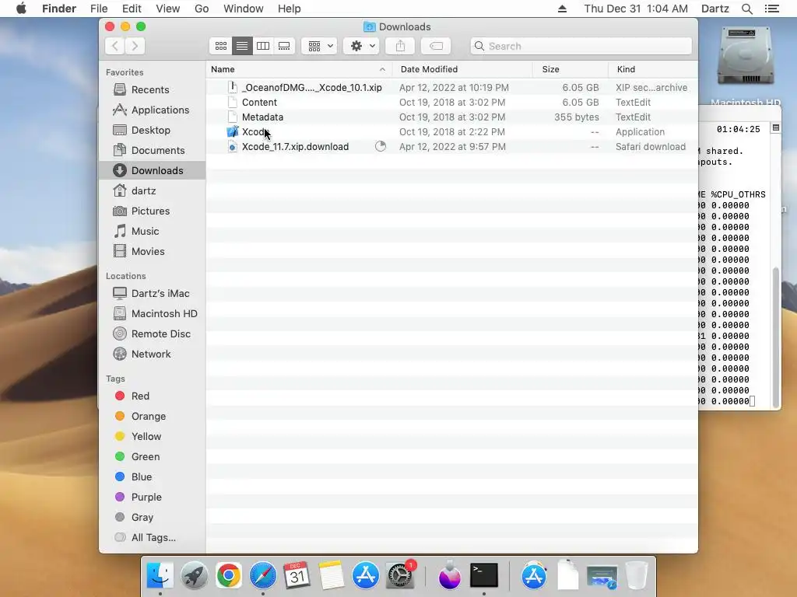This screenshot has width=797, height=597.
Task: Open Safari from the Dock
Action: coord(263,576)
